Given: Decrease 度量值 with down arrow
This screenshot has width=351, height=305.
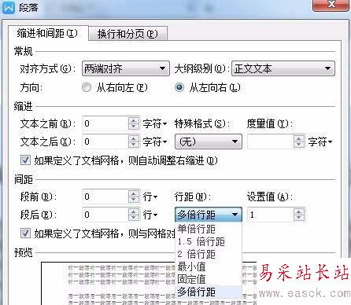Looking at the screenshot, I should [x=299, y=145].
